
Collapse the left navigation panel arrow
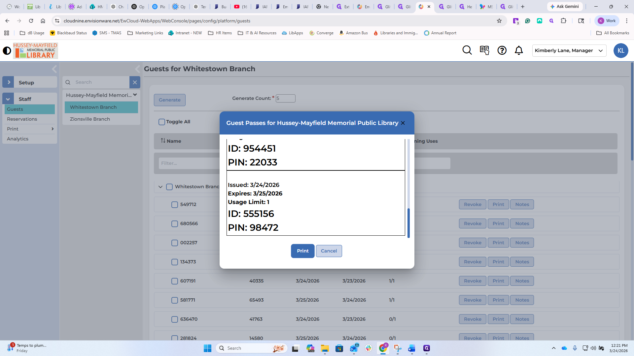click(54, 69)
